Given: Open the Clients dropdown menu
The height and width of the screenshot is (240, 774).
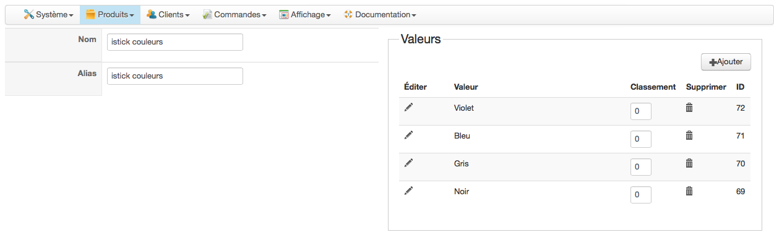Looking at the screenshot, I should tap(168, 14).
